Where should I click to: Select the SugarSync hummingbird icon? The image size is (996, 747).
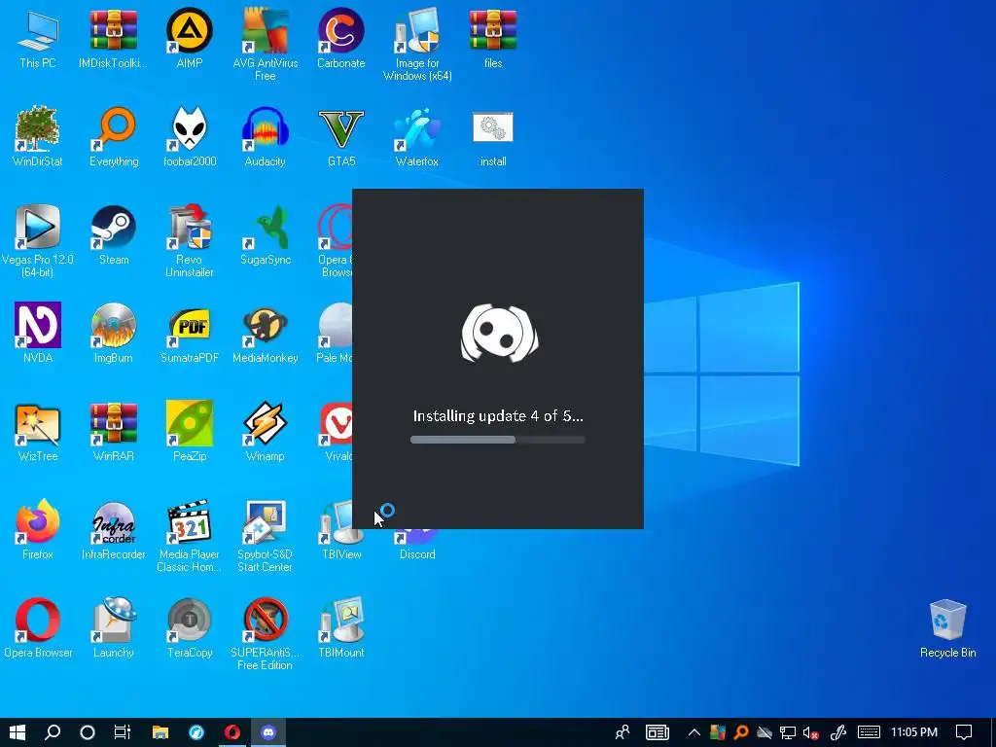265,227
